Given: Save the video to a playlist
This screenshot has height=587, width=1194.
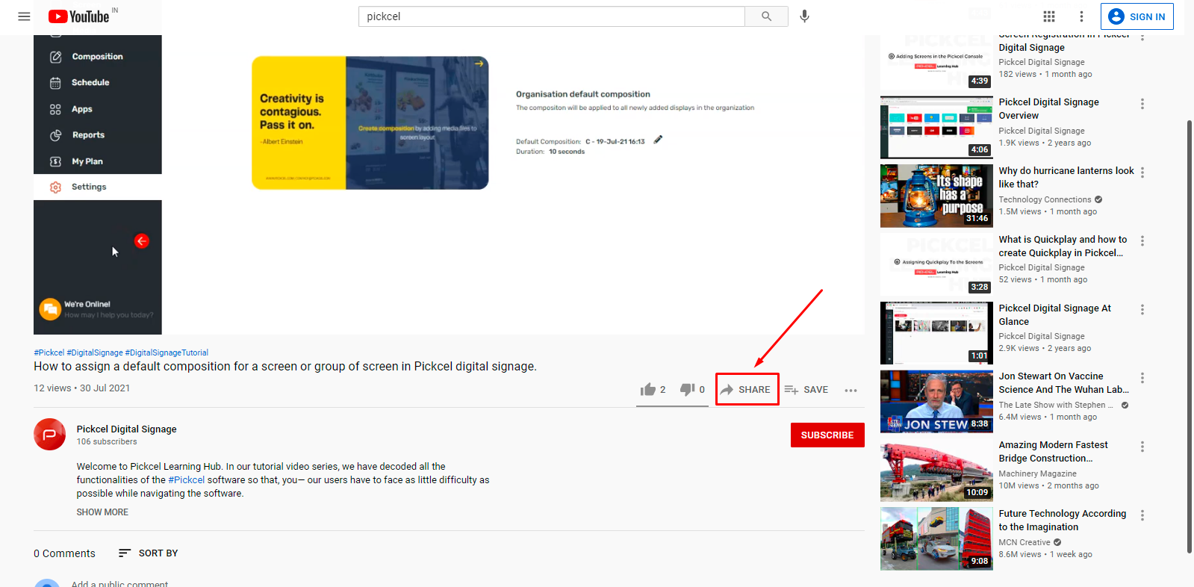Looking at the screenshot, I should 806,390.
